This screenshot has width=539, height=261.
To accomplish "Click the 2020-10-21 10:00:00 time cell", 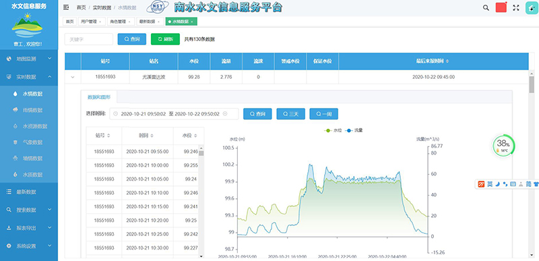I will click(148, 165).
